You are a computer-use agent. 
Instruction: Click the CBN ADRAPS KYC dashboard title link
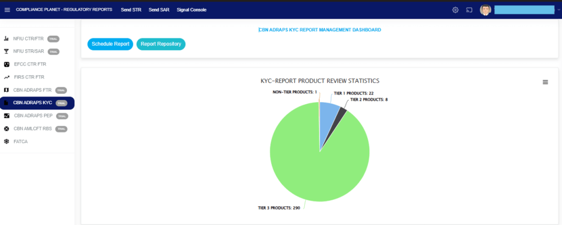[320, 30]
